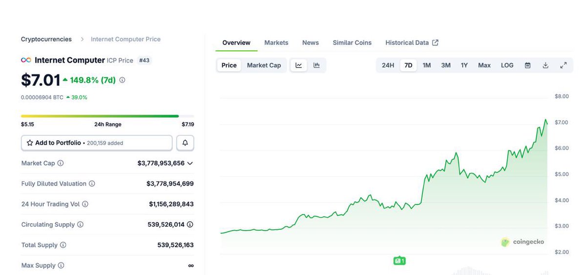Open the Similar Coins tab
Image resolution: width=586 pixels, height=275 pixels.
click(x=352, y=42)
